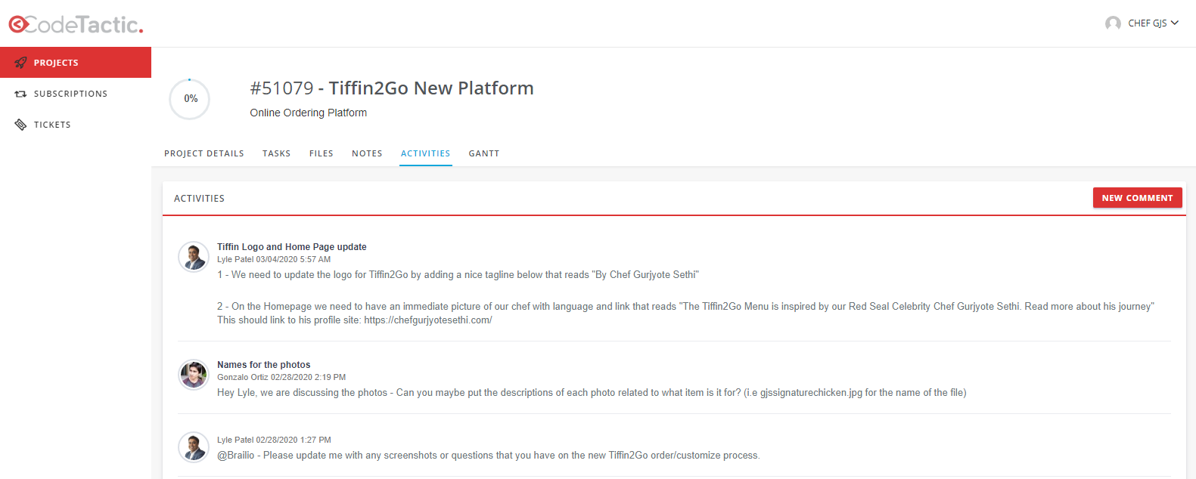Viewport: 1196px width, 479px height.
Task: Click the CodeTactic logo
Action: coord(76,24)
